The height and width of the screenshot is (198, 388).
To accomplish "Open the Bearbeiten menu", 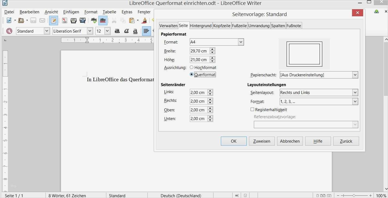I will pos(29,12).
